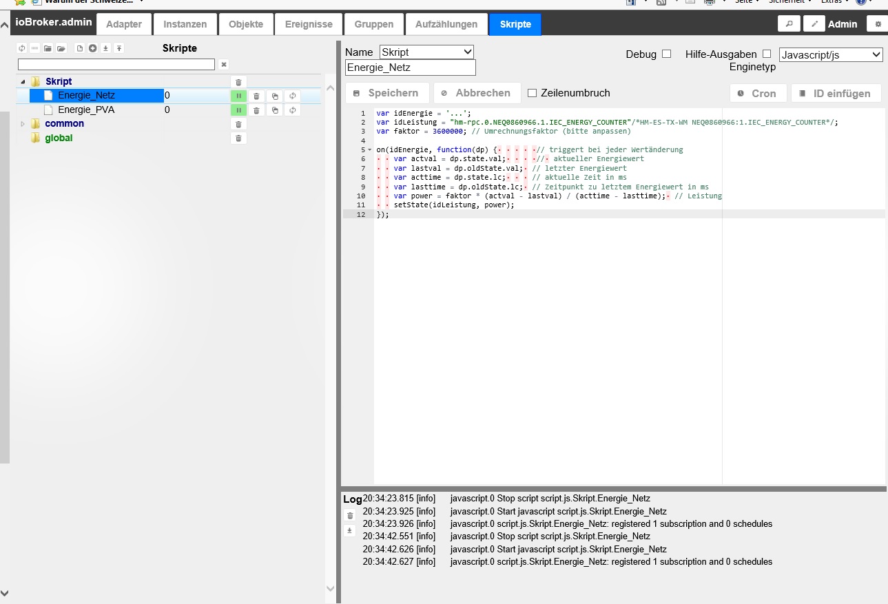Tick the Hilfe-Ausgaben checkbox

tap(767, 54)
